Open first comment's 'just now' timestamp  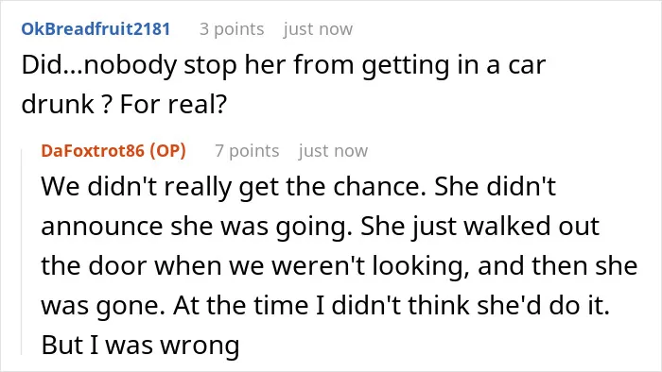tap(318, 29)
